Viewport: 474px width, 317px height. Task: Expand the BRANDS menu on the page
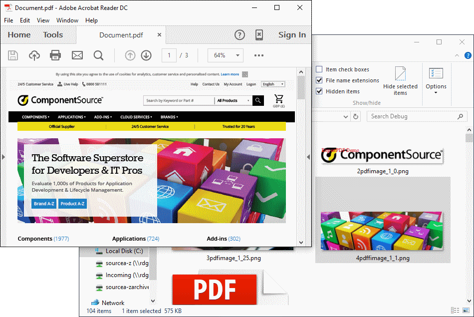[169, 117]
